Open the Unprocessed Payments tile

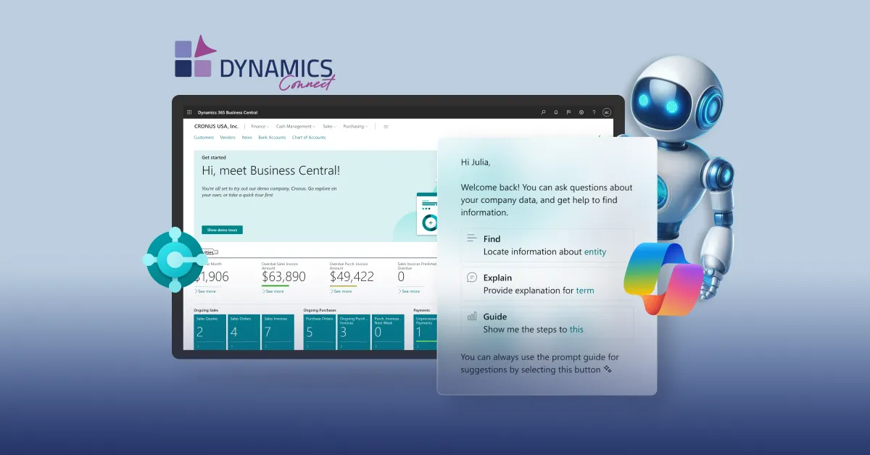pyautogui.click(x=426, y=332)
